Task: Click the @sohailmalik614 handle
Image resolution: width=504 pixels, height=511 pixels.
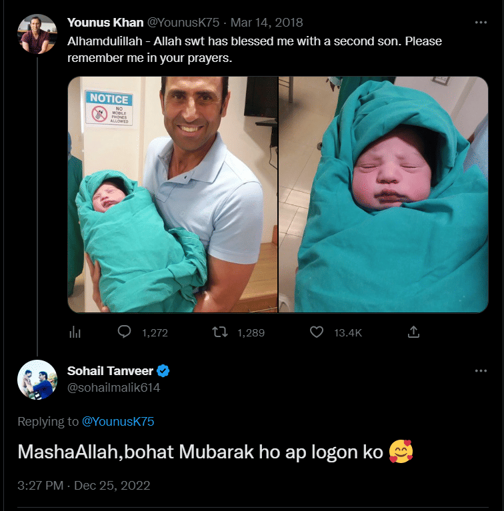Action: pyautogui.click(x=113, y=387)
